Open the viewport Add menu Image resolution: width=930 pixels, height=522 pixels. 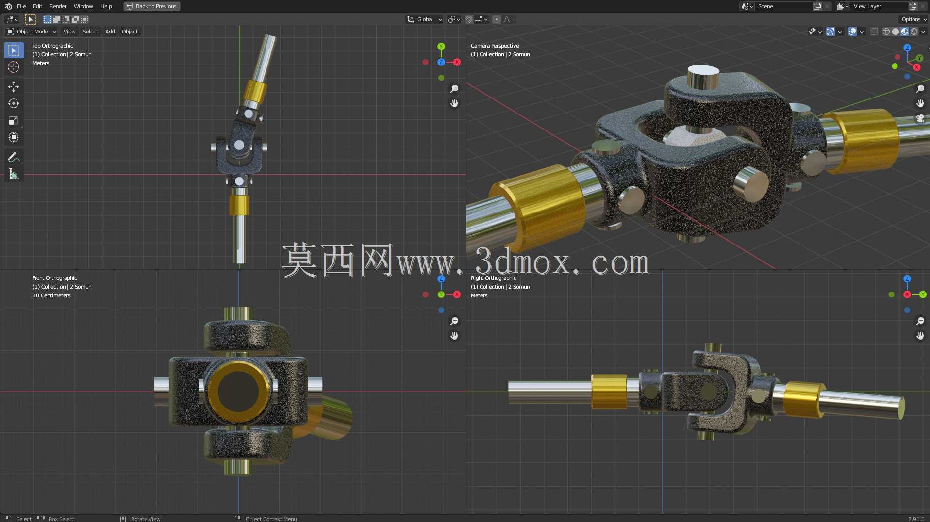[x=110, y=32]
